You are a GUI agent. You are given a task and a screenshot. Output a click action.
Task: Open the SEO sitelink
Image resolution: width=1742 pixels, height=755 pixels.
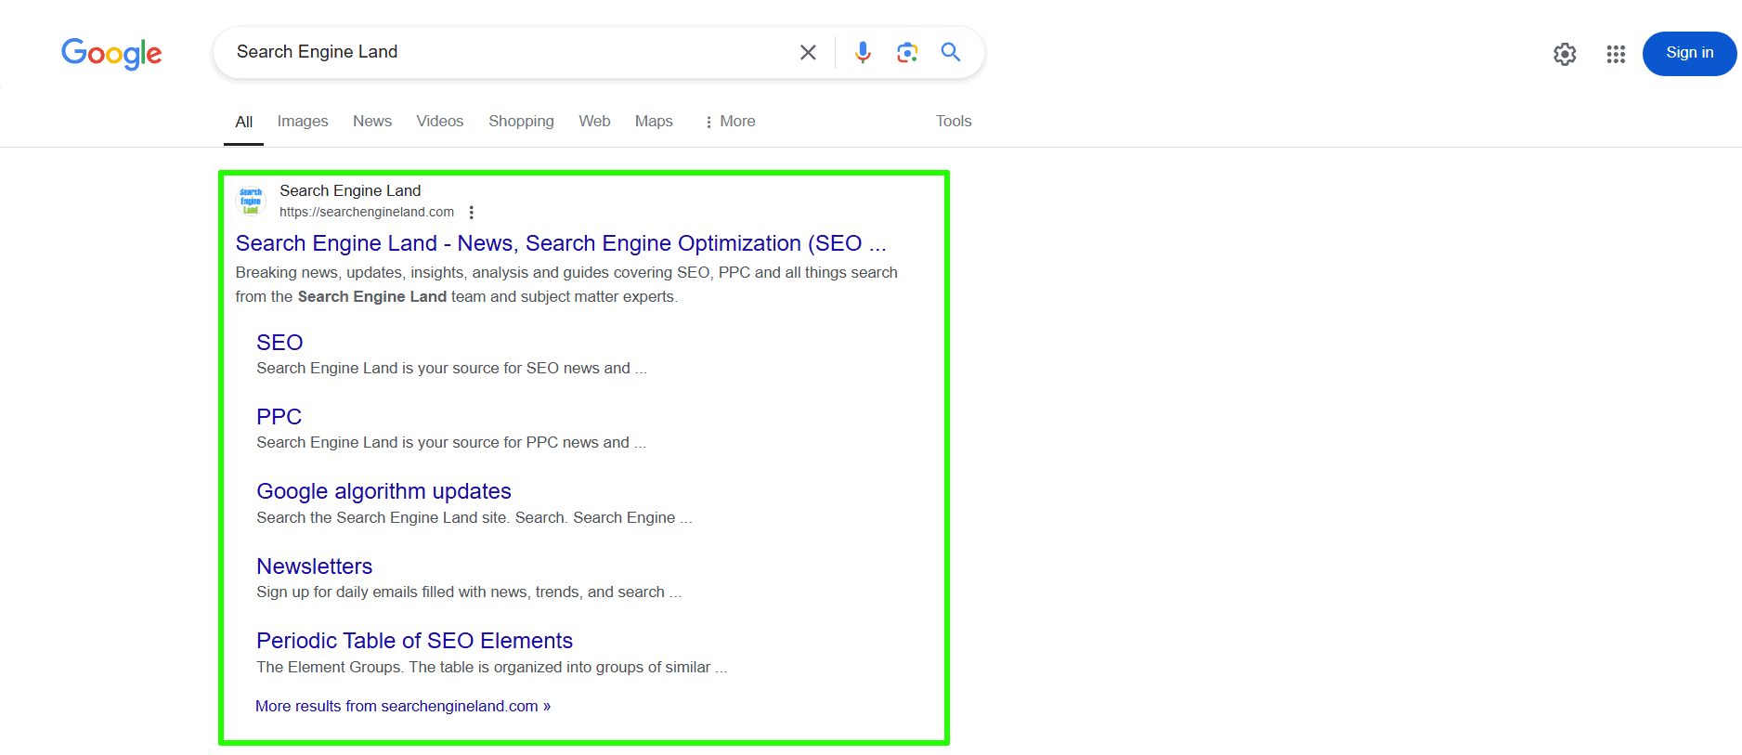pos(279,343)
